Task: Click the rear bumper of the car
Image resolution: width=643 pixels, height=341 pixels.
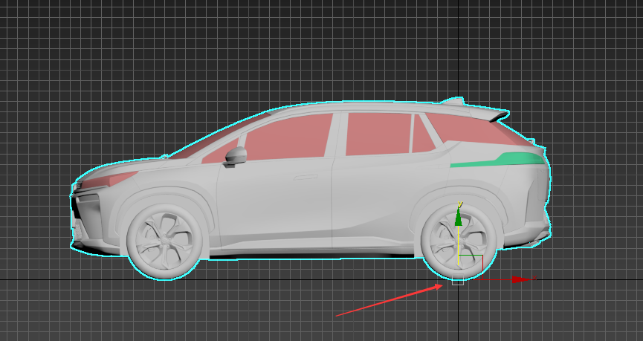Action: 534,223
